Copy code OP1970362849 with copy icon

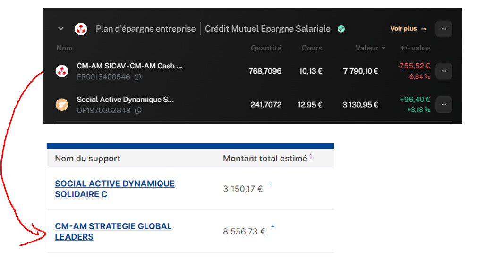point(138,110)
